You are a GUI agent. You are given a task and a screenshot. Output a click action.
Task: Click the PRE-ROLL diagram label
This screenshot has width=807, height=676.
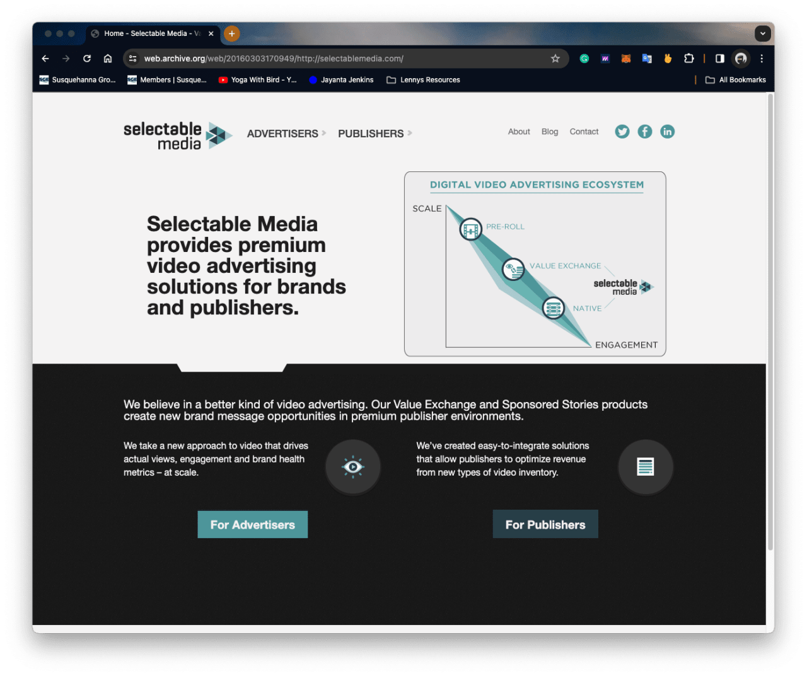point(505,227)
